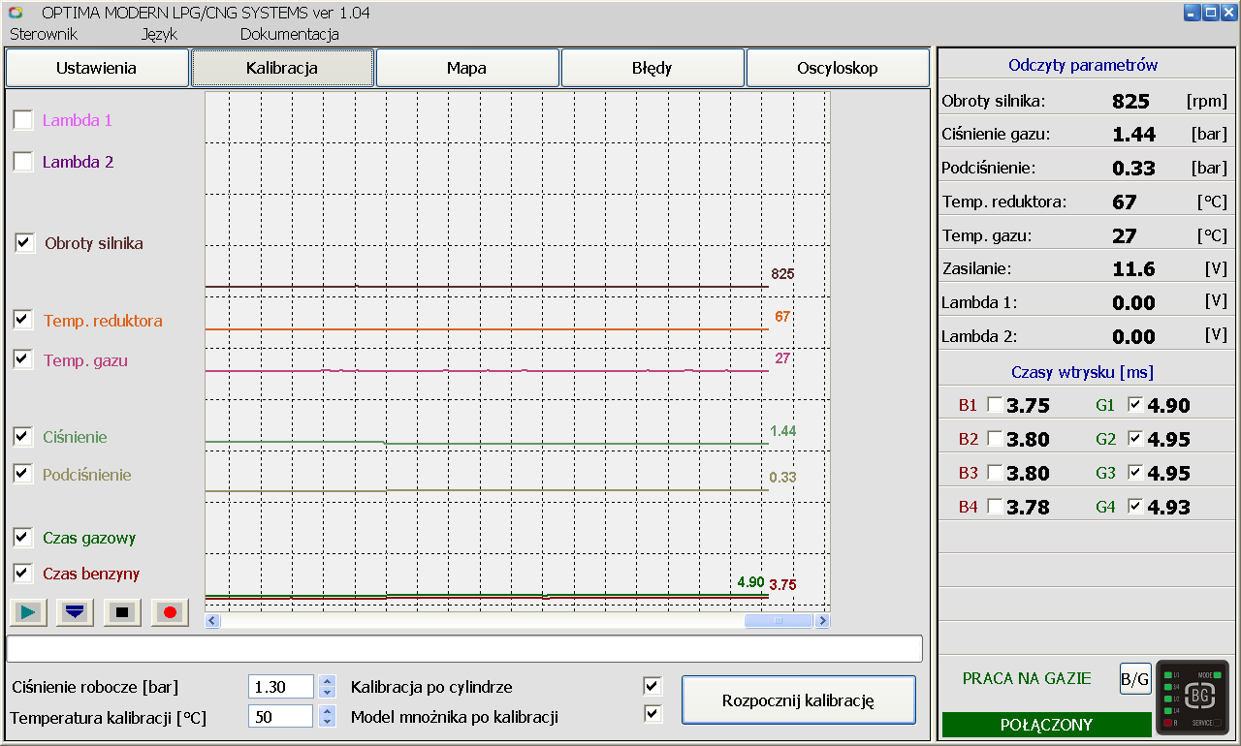Viewport: 1241px width, 746px height.
Task: Toggle the Temp. reduktora checkbox
Action: pyautogui.click(x=22, y=320)
